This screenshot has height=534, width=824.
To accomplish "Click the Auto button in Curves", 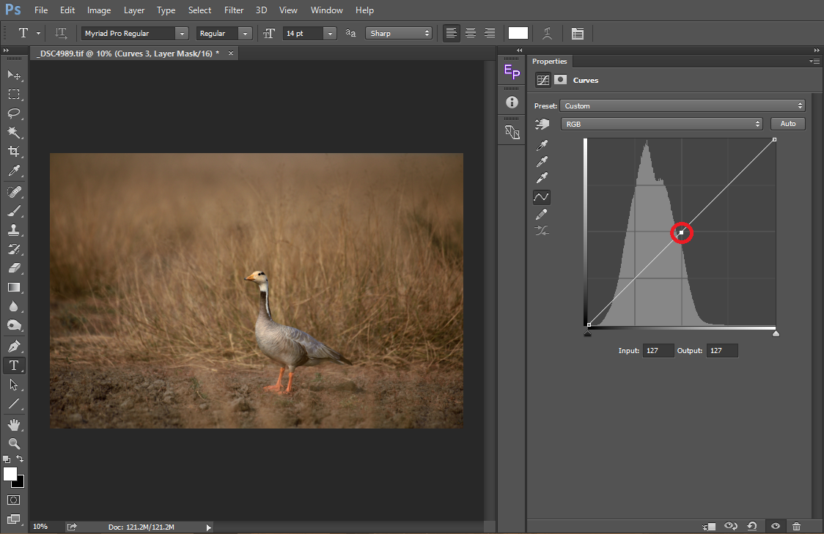I will click(x=787, y=124).
